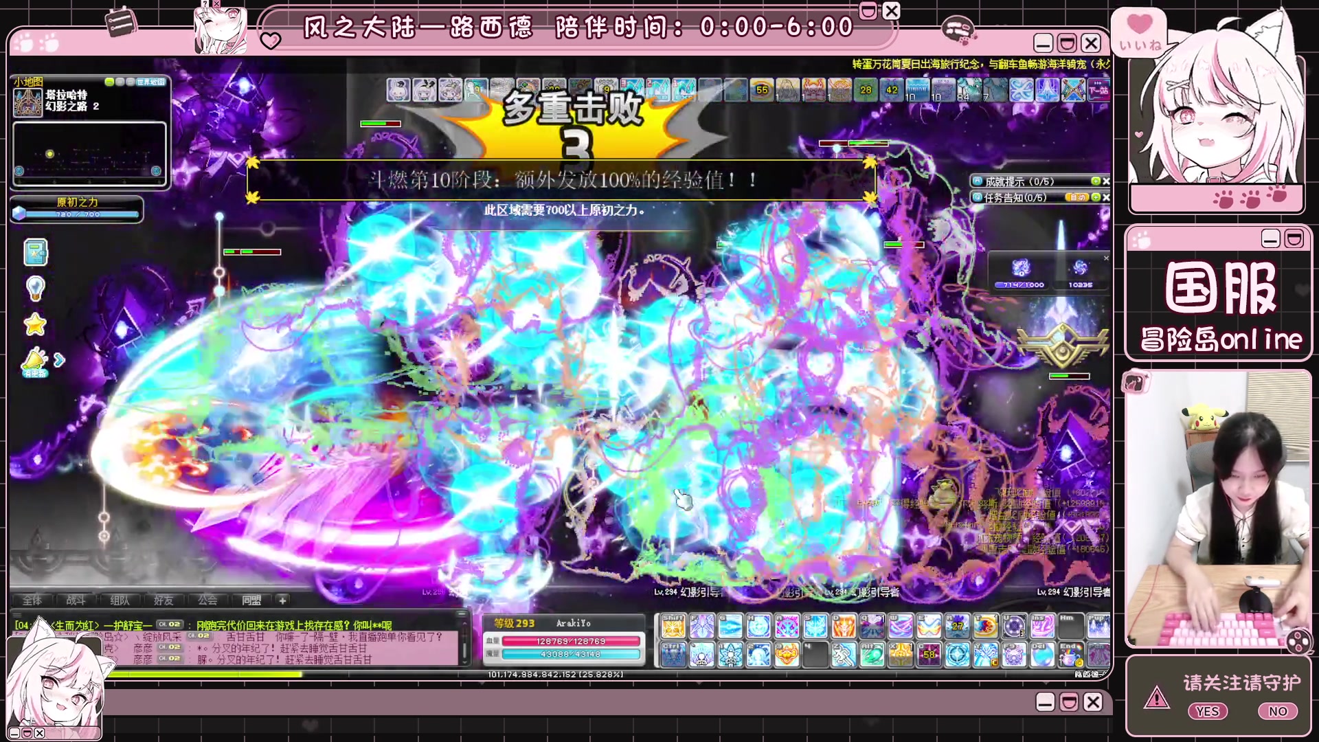Click the first bunny-character buff icon
Viewport: 1319px width, 742px height.
[x=399, y=90]
